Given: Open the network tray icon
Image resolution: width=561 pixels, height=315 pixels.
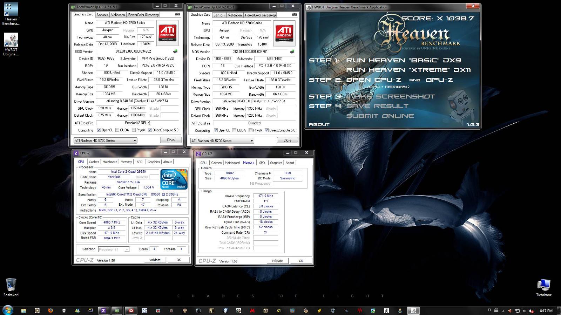Looking at the screenshot, I should (517, 311).
